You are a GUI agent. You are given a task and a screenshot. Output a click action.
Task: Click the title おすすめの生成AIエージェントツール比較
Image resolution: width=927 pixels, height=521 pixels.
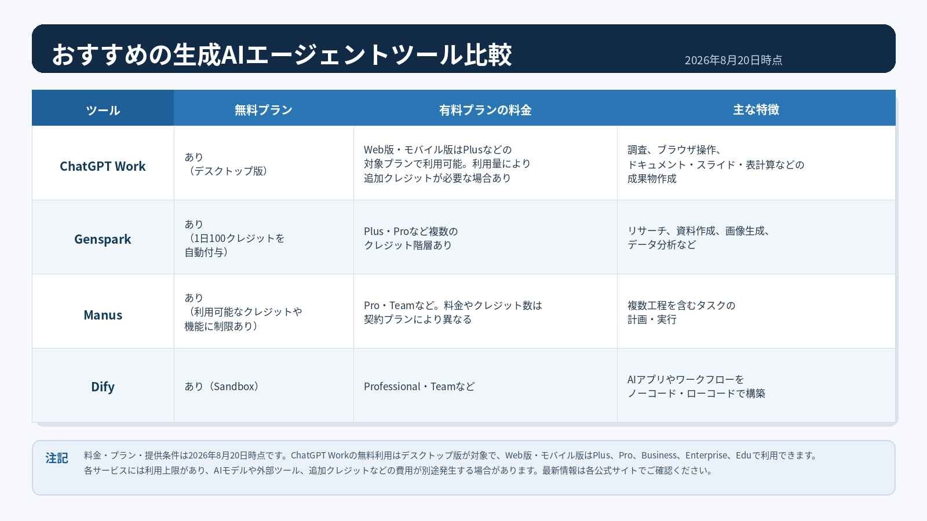[x=282, y=54]
